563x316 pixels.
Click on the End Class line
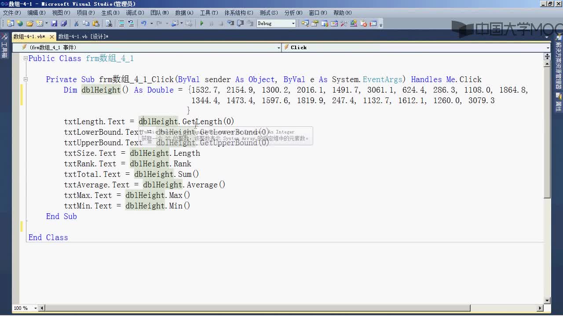point(48,237)
